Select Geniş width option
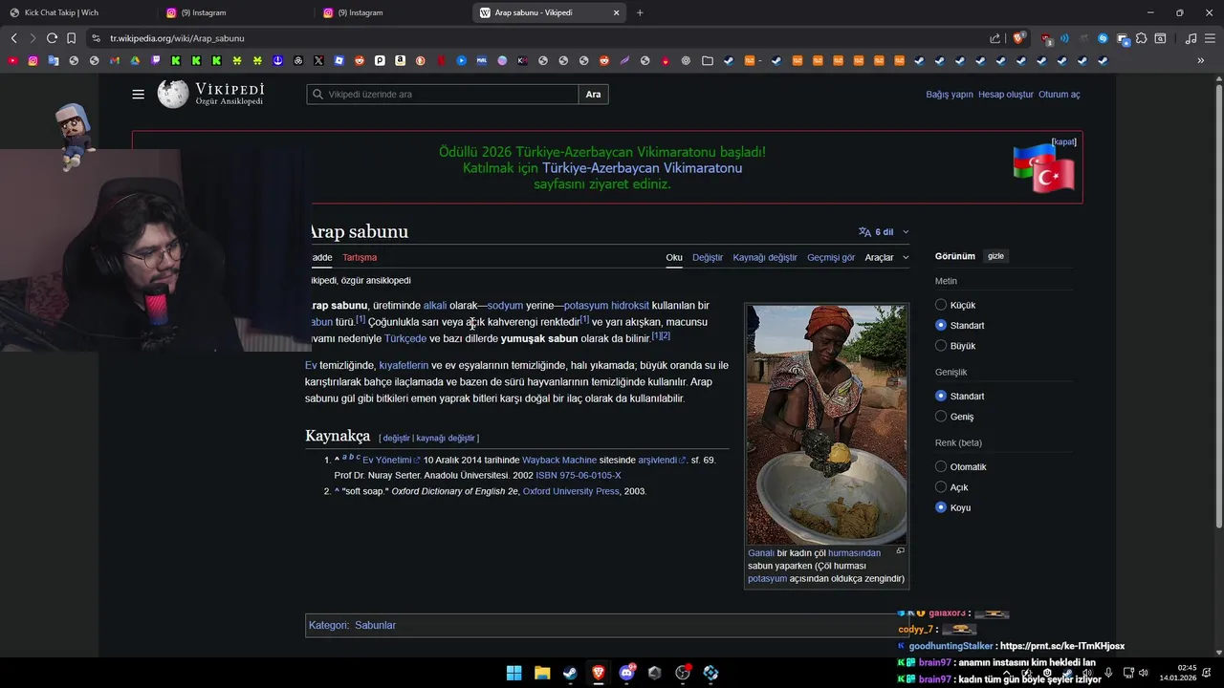 tap(941, 417)
